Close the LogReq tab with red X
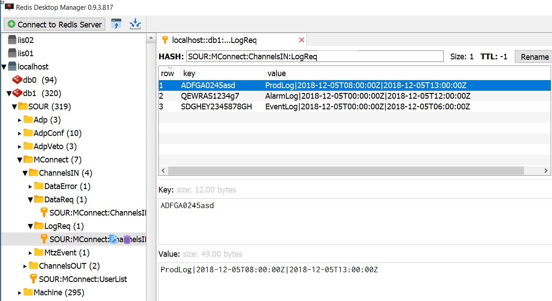This screenshot has height=301, width=552. (302, 40)
